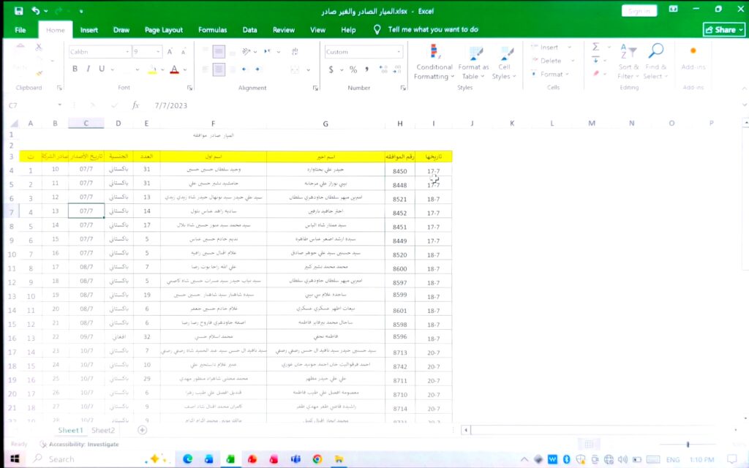Open the font size dropdown

(x=158, y=52)
